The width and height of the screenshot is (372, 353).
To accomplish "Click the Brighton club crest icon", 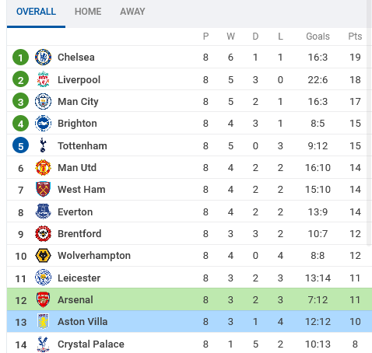I will (43, 124).
